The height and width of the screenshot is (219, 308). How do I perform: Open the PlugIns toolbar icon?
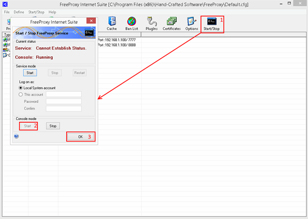coord(152,23)
